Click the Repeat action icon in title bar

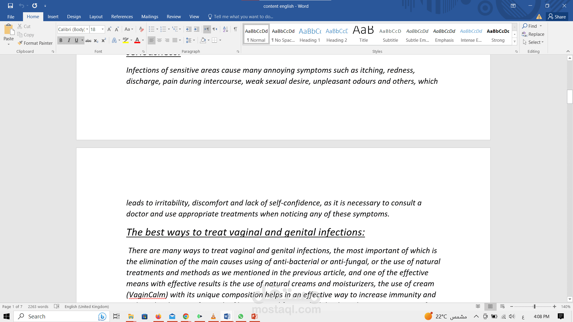tap(35, 6)
